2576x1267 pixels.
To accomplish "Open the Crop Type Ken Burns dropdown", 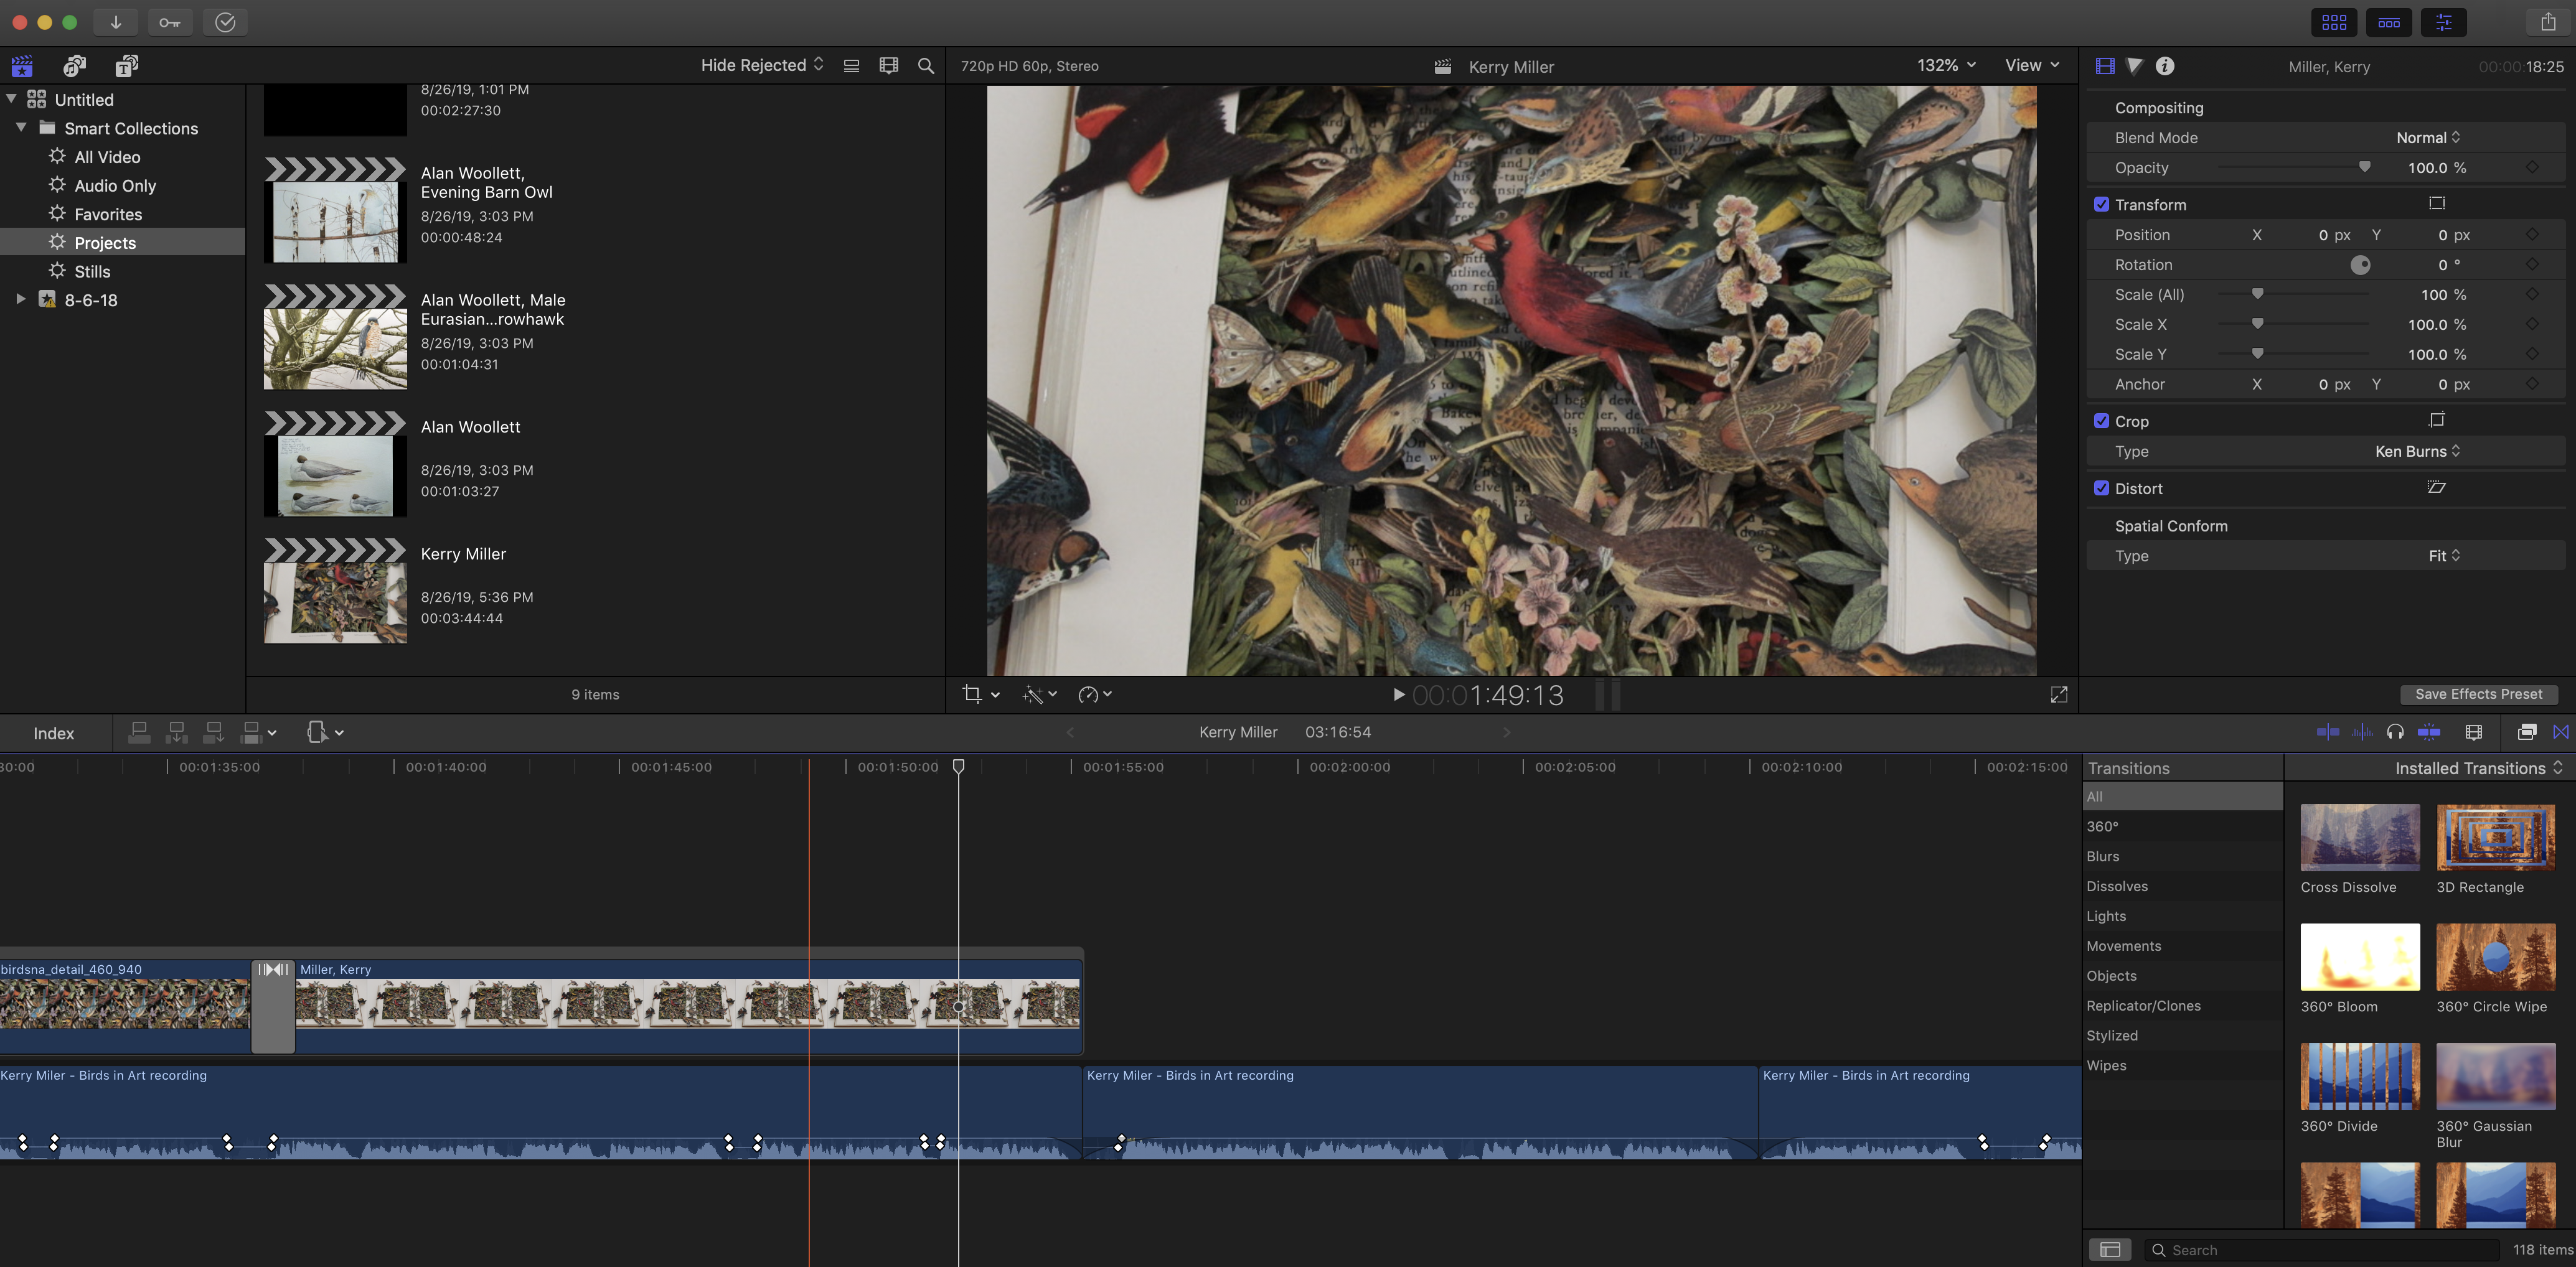I will 2417,451.
